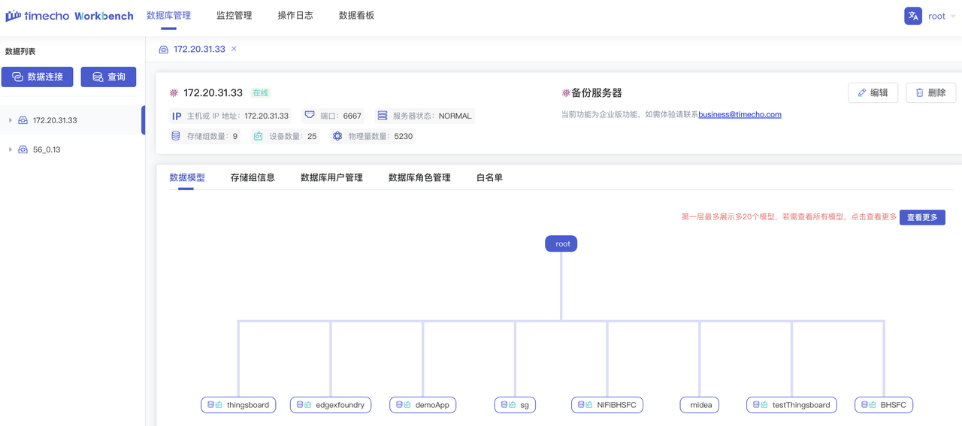
Task: Click the measurement count gear icon
Action: coord(337,136)
